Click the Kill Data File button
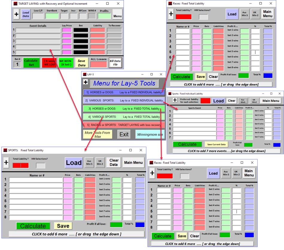Screen dimensions: 284x250 coord(115,63)
